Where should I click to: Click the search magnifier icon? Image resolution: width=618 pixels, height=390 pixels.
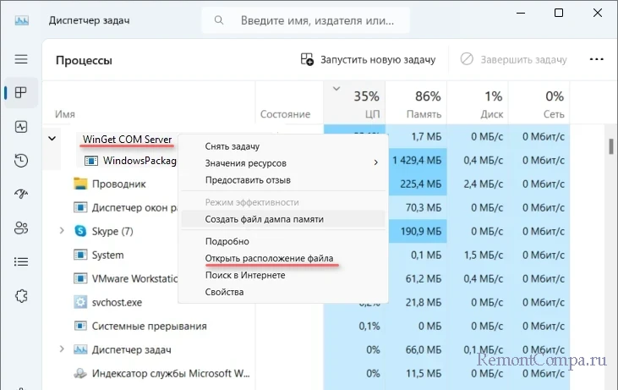219,20
